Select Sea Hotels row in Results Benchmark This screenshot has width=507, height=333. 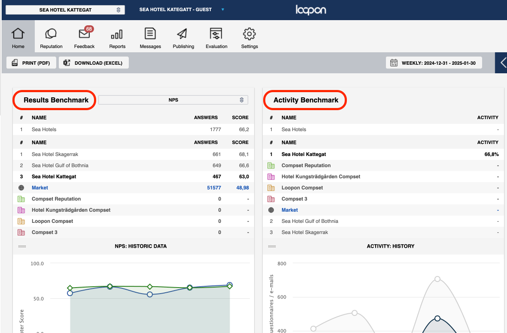134,129
